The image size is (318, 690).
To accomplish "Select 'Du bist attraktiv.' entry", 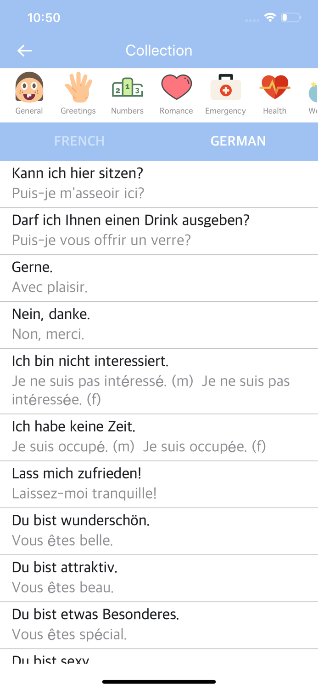I will click(159, 577).
